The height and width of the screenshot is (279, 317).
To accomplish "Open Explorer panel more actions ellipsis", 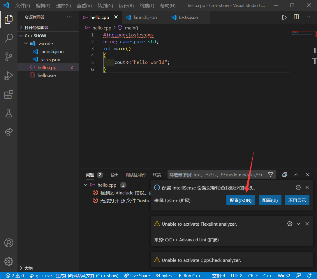I will (x=69, y=17).
